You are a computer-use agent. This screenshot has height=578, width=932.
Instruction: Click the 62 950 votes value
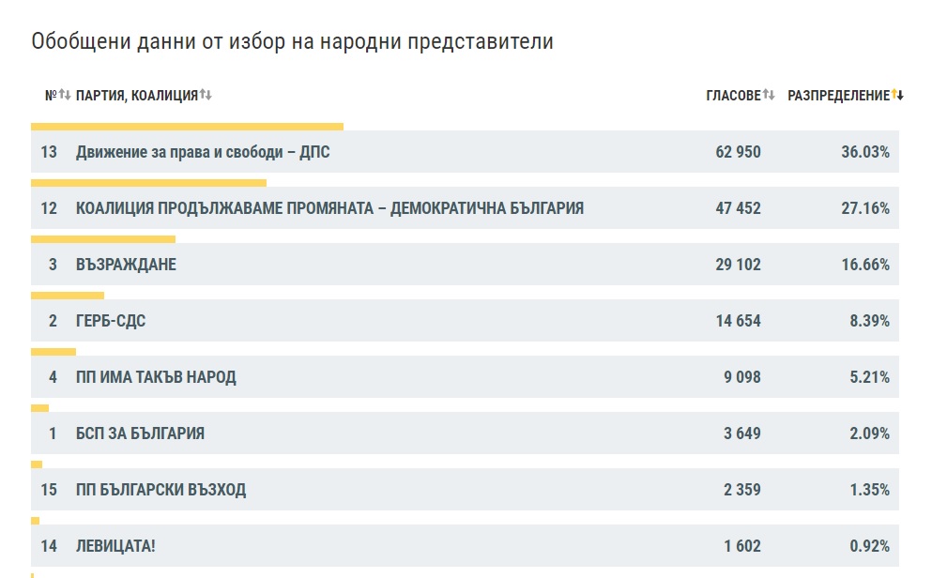738,152
